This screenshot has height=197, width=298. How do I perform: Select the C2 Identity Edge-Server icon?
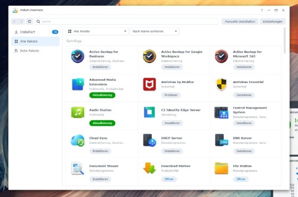149,112
